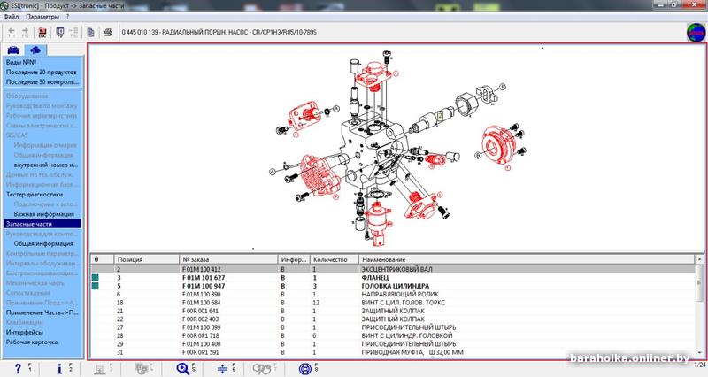The width and height of the screenshot is (708, 377).
Task: Select order number F 01M 100 399
Action: (x=202, y=327)
